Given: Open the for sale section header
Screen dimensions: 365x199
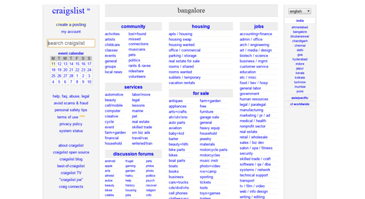Looking at the screenshot, I should tap(201, 93).
